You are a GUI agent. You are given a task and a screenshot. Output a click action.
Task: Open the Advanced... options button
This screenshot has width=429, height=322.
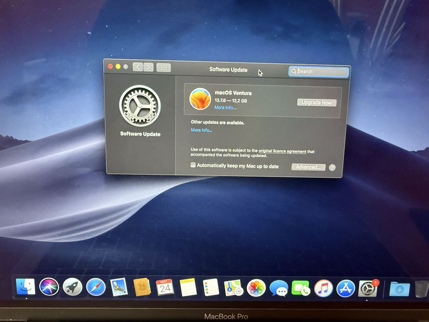pos(308,167)
